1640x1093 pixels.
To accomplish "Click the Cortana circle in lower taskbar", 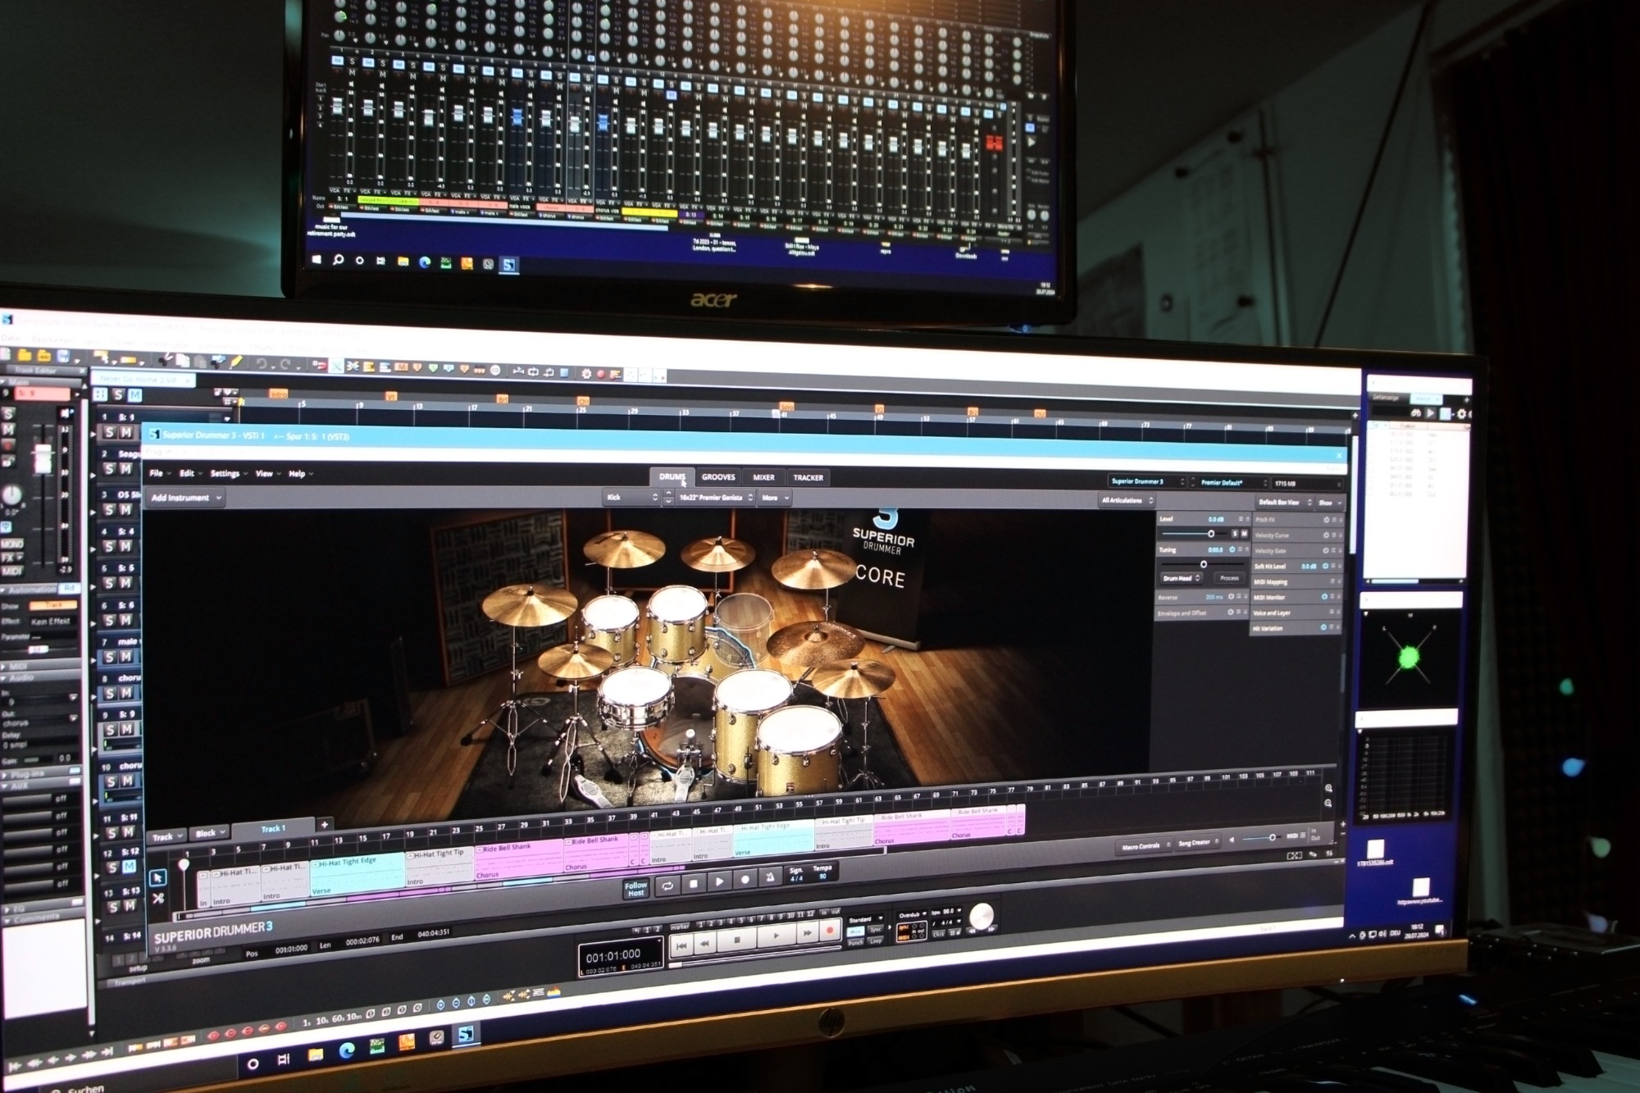I will (x=253, y=1063).
